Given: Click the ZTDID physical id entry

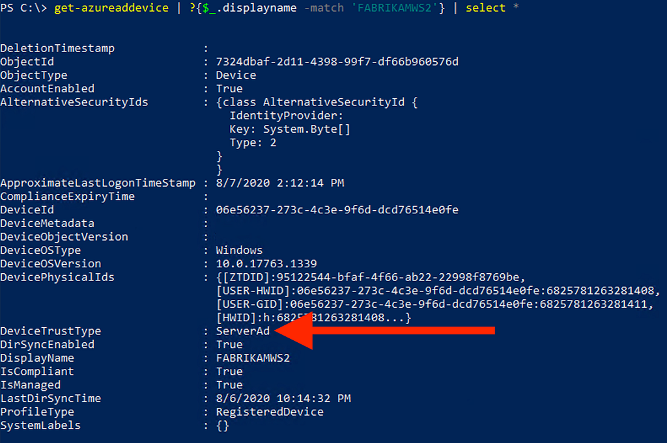Looking at the screenshot, I should click(x=371, y=277).
